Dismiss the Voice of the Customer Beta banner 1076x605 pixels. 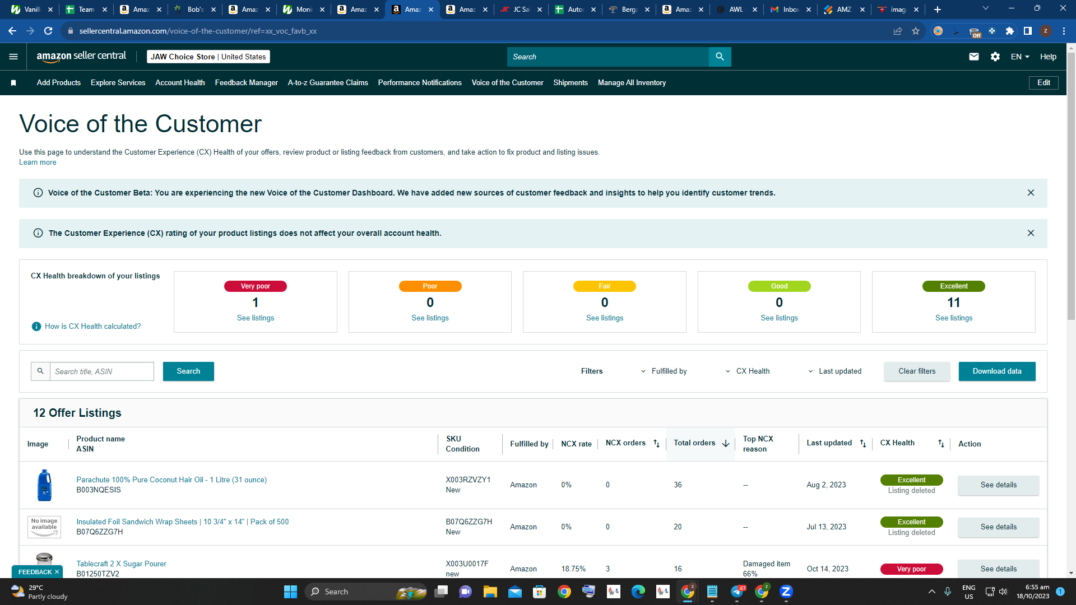1031,193
